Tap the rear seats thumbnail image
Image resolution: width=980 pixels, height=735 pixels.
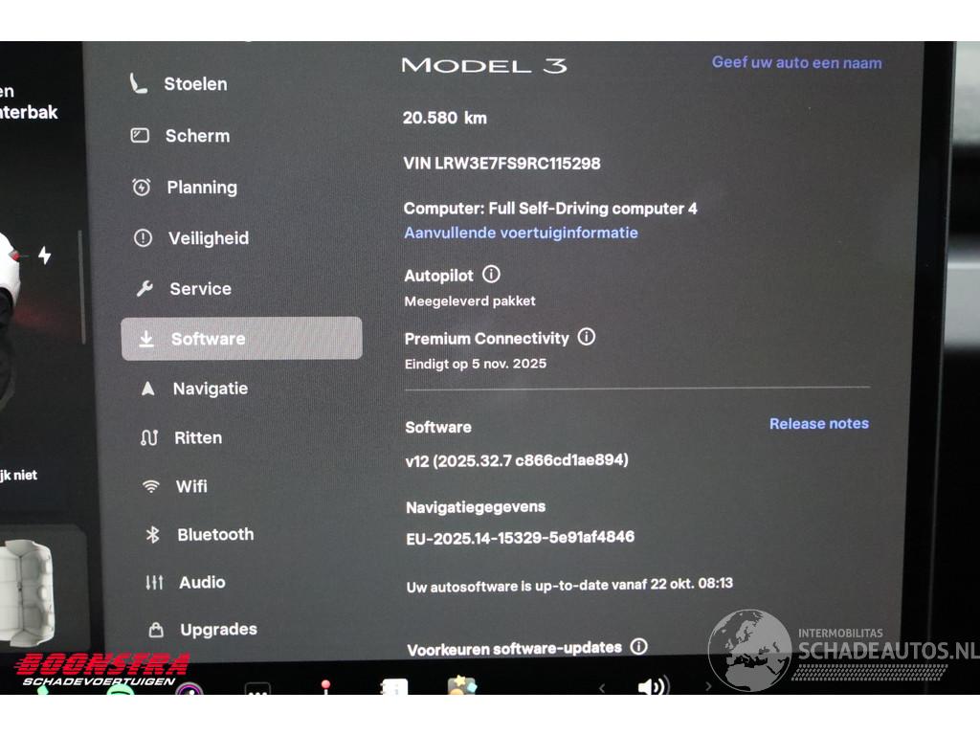(x=28, y=592)
